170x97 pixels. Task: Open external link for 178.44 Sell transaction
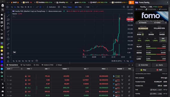point(129,76)
